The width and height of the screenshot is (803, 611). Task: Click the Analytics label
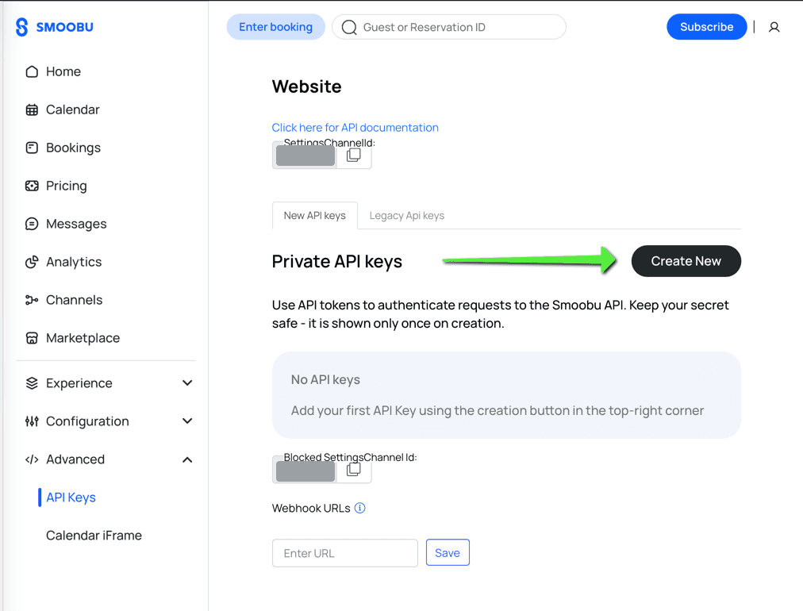74,262
